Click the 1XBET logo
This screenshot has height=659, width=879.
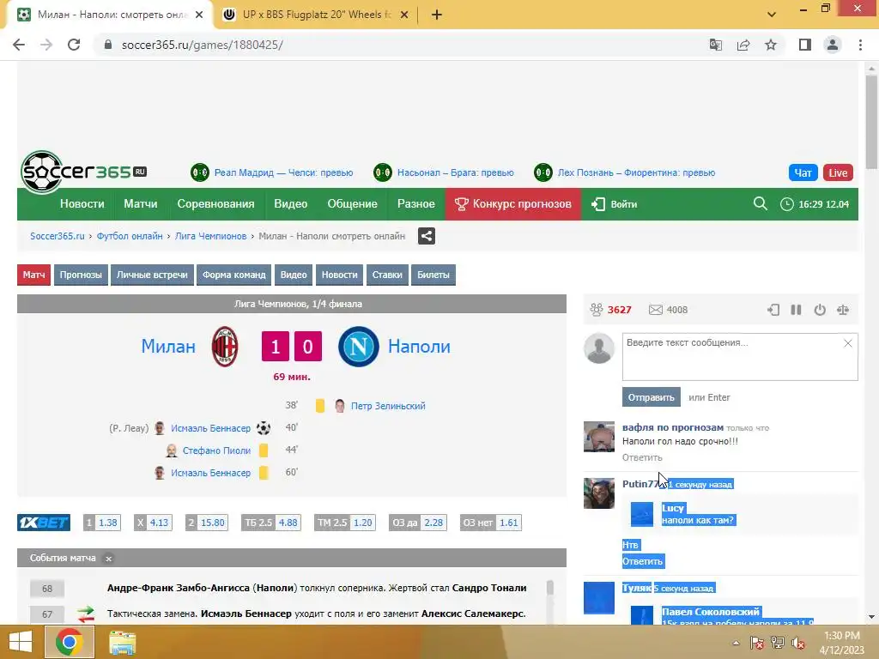coord(44,523)
